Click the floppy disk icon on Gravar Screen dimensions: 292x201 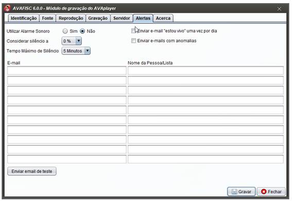coord(234,192)
